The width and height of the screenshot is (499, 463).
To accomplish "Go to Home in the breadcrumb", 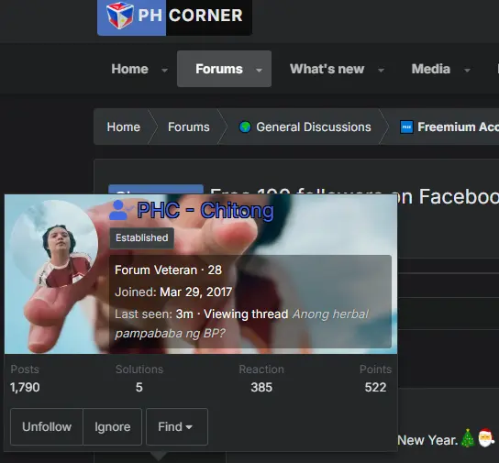I will [124, 127].
